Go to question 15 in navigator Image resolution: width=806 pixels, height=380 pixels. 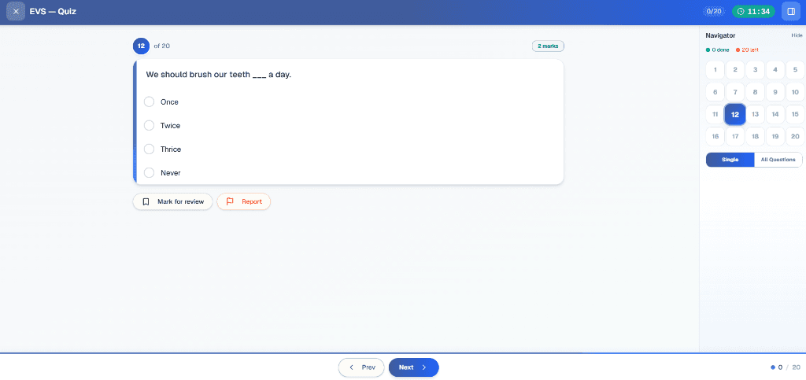795,114
